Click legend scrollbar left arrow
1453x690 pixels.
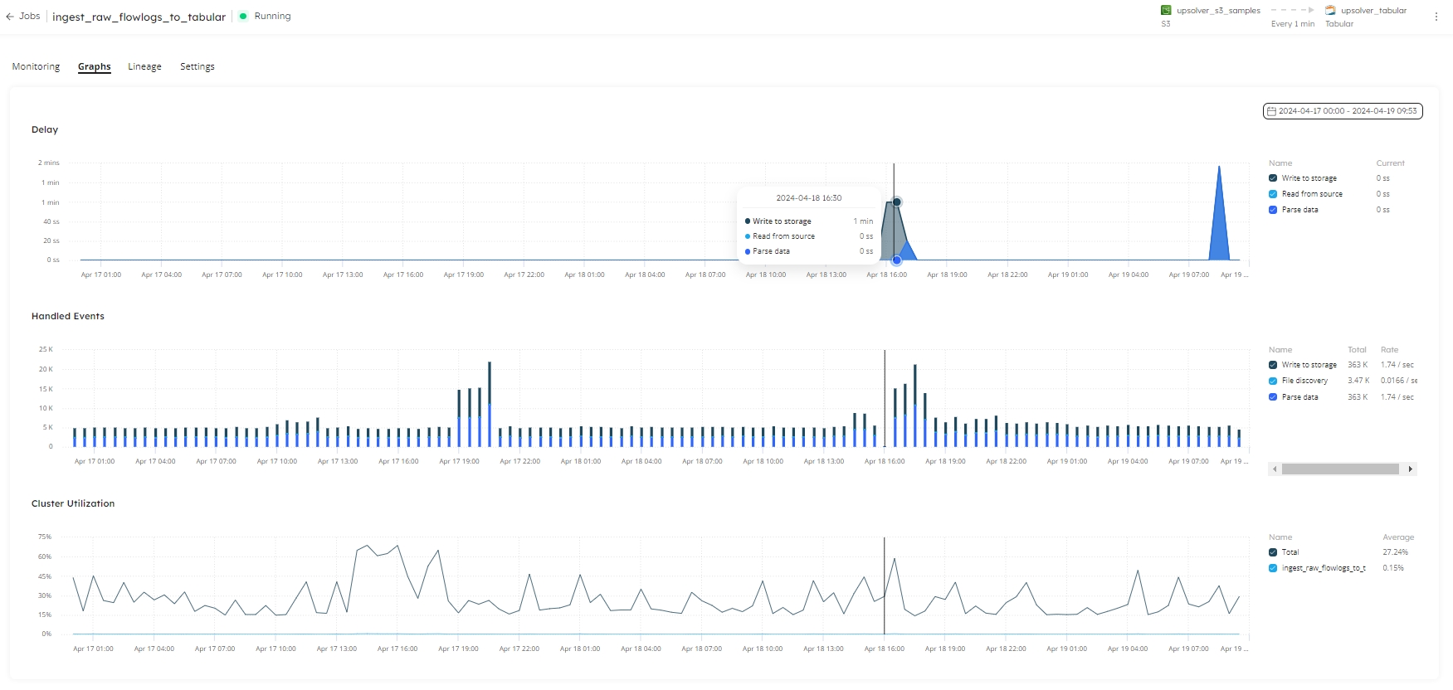tap(1275, 469)
